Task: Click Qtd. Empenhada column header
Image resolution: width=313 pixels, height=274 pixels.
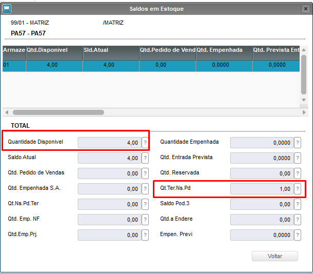Action: pos(224,53)
